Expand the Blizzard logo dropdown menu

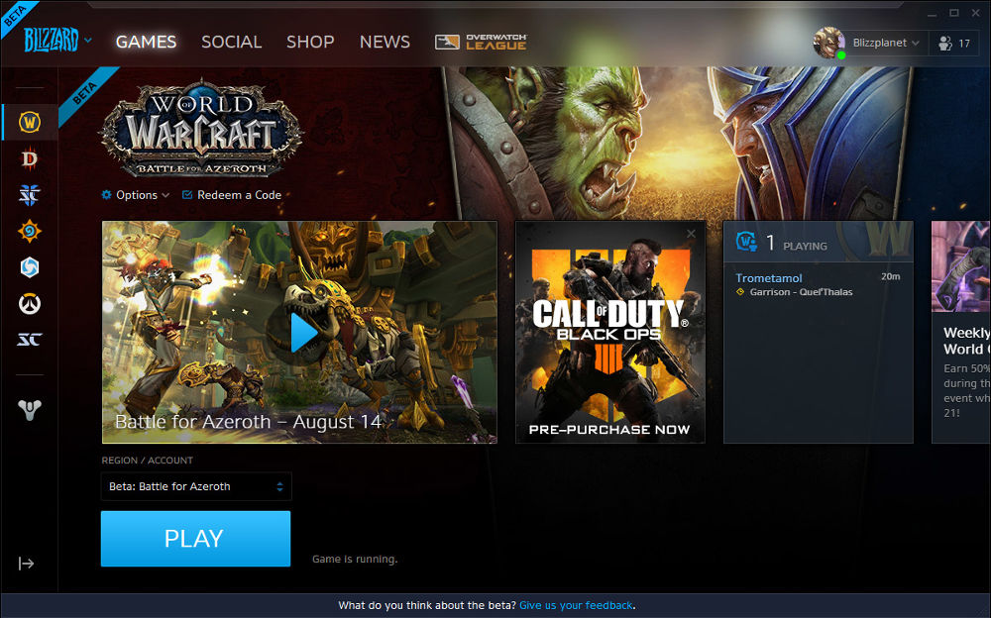[88, 41]
